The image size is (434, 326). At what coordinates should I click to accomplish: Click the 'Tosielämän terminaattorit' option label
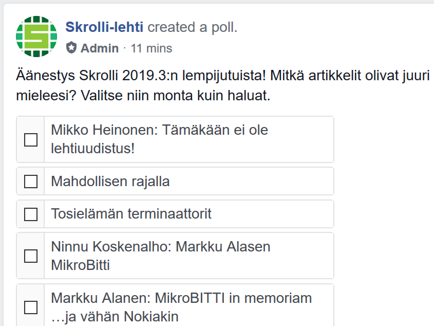(x=131, y=214)
